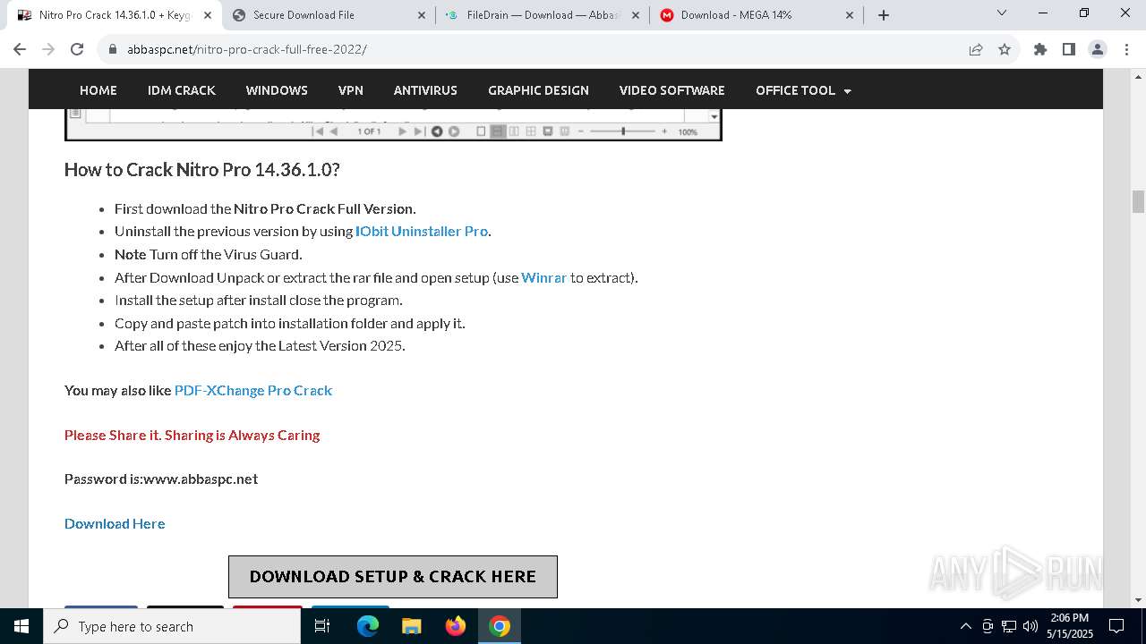Screen dimensions: 1146x644
Task: Close the Download - MEGA 14% tab
Action: point(850,14)
